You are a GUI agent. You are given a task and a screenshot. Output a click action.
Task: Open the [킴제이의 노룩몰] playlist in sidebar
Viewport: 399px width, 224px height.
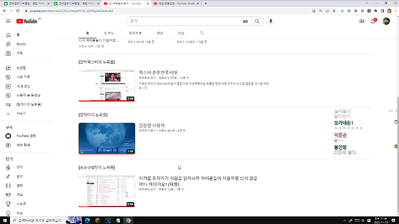tap(29, 105)
